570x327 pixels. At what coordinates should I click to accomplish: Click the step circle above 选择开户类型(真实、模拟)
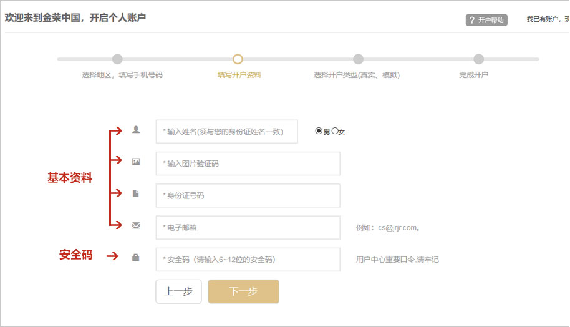click(358, 59)
